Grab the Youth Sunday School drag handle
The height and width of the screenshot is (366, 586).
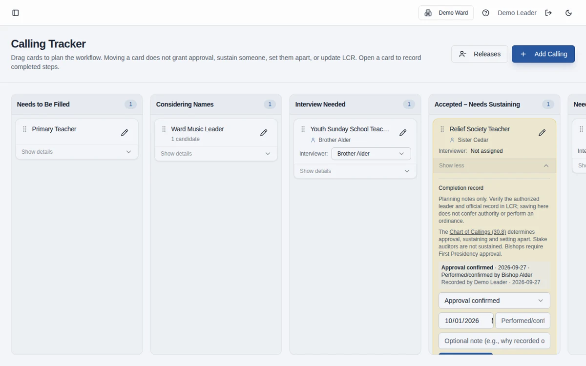303,129
